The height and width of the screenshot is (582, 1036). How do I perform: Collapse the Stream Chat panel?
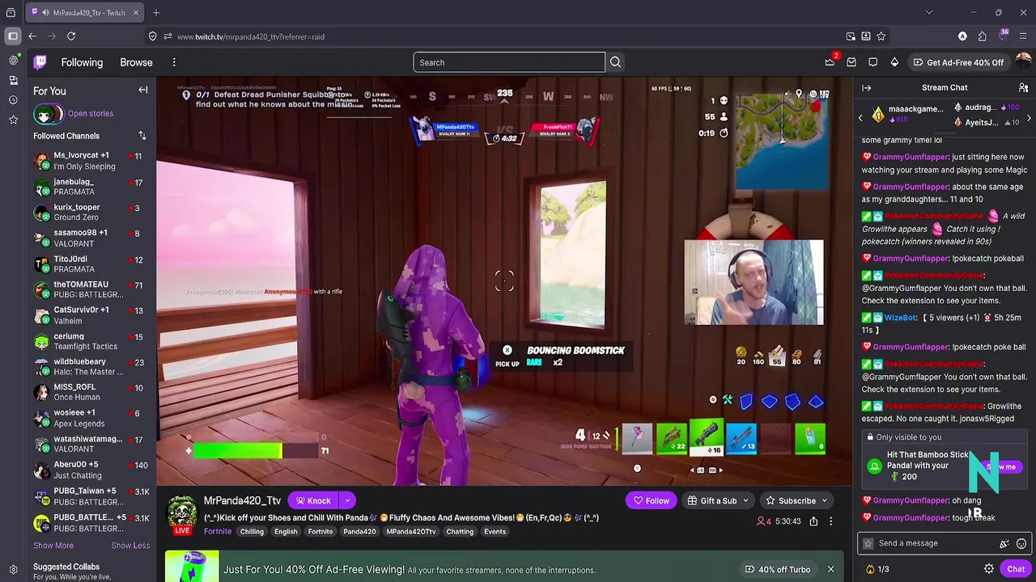click(867, 87)
